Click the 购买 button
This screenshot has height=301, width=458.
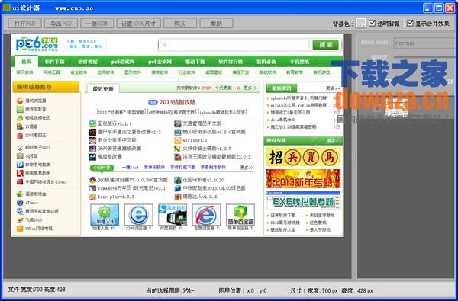180,24
